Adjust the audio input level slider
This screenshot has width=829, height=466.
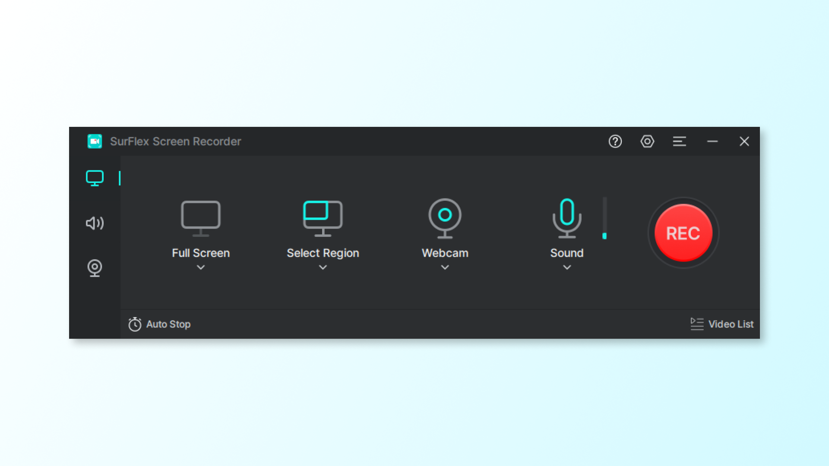tap(605, 236)
